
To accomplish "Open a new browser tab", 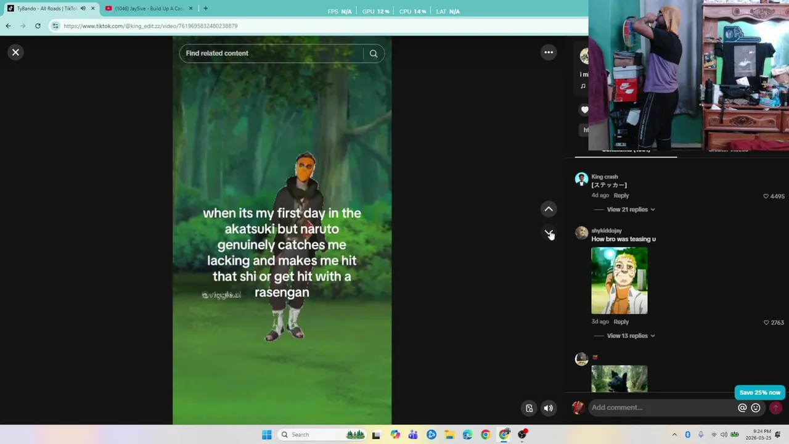I will click(x=205, y=9).
